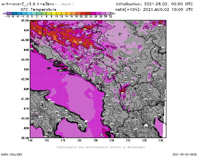Screen dimensions: 202x156
Task: Click the legend swatch between 28 and 30
Action: (x=103, y=13)
